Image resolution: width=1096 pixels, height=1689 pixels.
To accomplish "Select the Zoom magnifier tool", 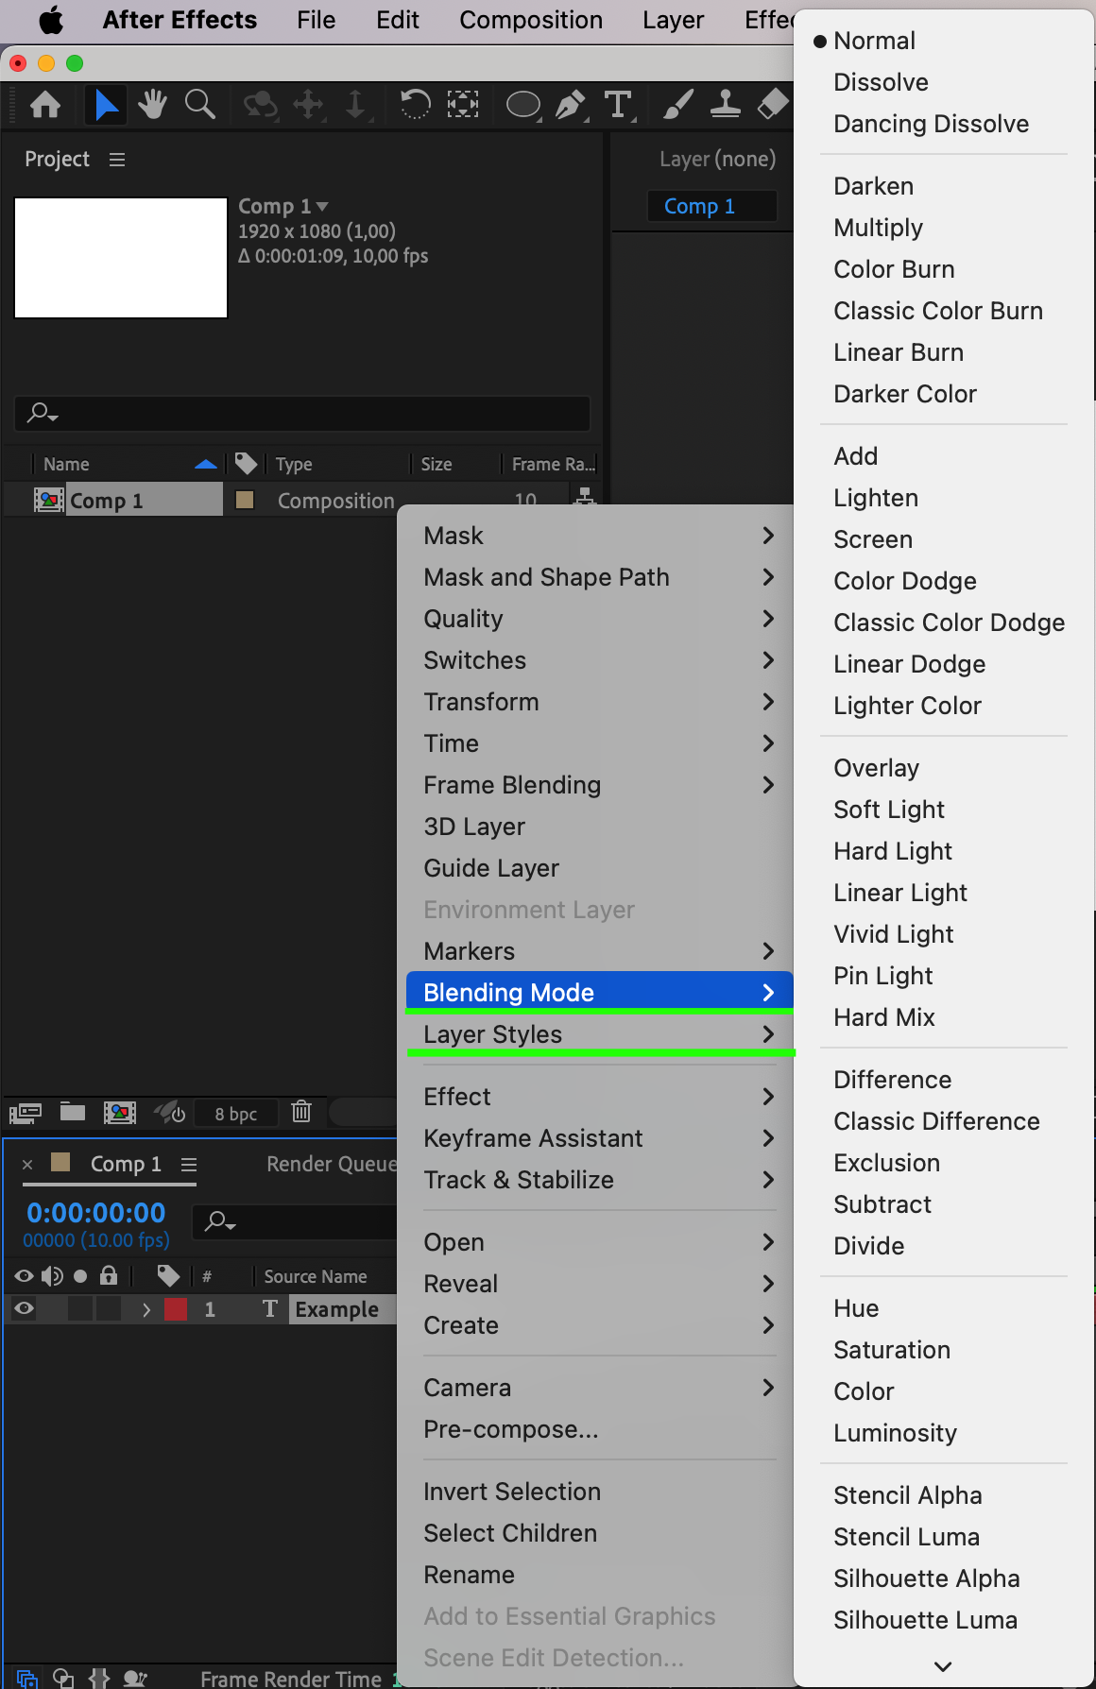I will click(199, 104).
